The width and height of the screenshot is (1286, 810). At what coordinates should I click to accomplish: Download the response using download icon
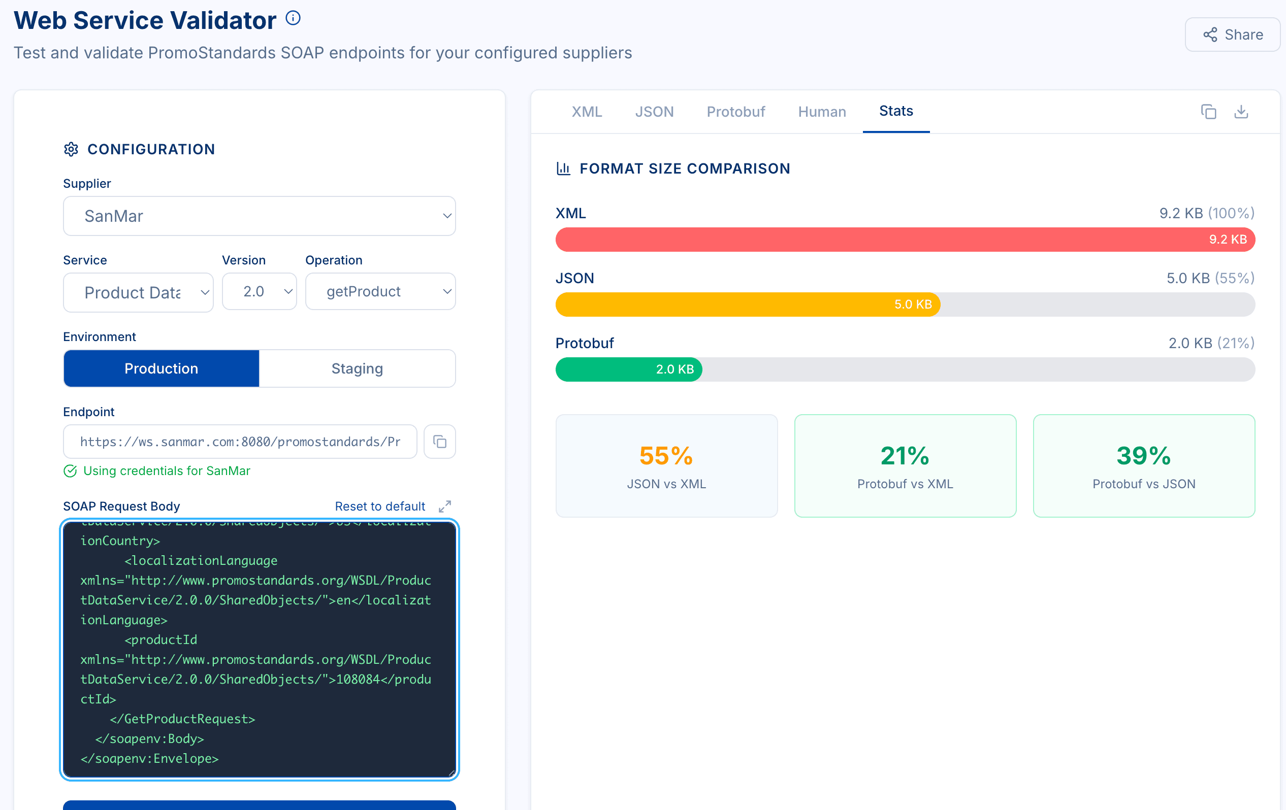1241,112
